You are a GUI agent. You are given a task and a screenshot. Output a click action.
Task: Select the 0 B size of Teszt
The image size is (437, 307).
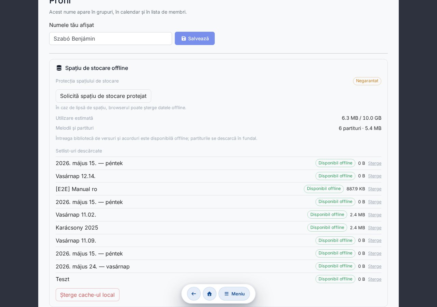pyautogui.click(x=362, y=279)
